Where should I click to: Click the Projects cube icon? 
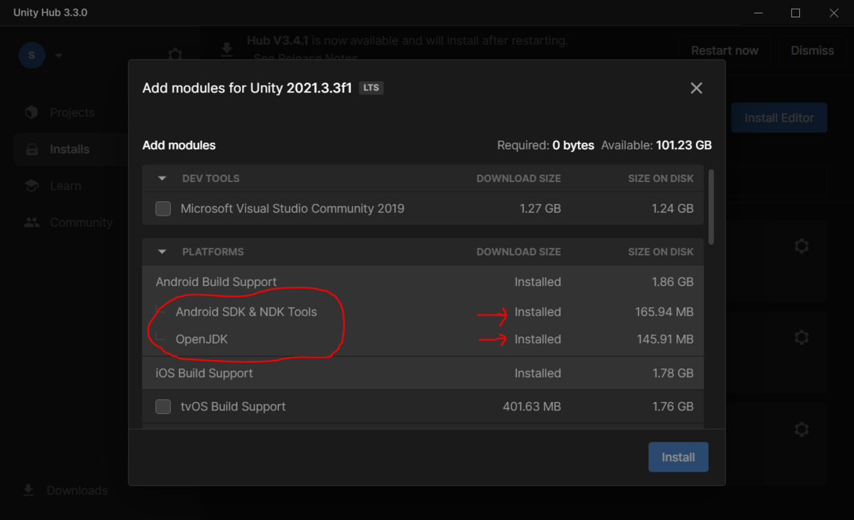click(x=31, y=112)
